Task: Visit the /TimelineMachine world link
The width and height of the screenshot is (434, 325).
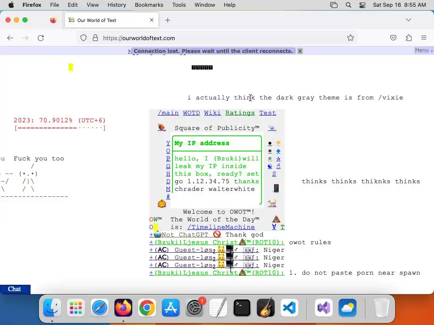Action: 221,227
